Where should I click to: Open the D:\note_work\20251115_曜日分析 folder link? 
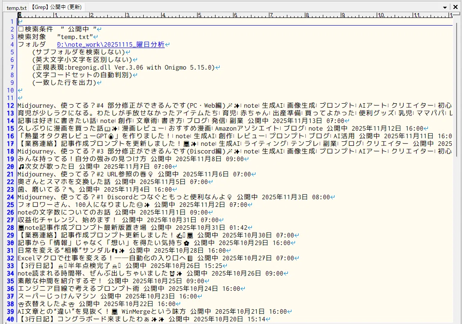110,44
